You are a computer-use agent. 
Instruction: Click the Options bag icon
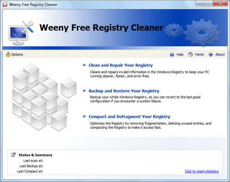point(8,55)
